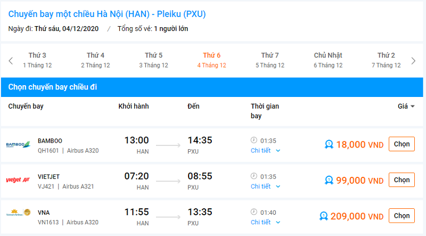This screenshot has width=426, height=236.
Task: Open the Chủ Nhật, 6 Tháng 12 tab
Action: click(x=328, y=60)
